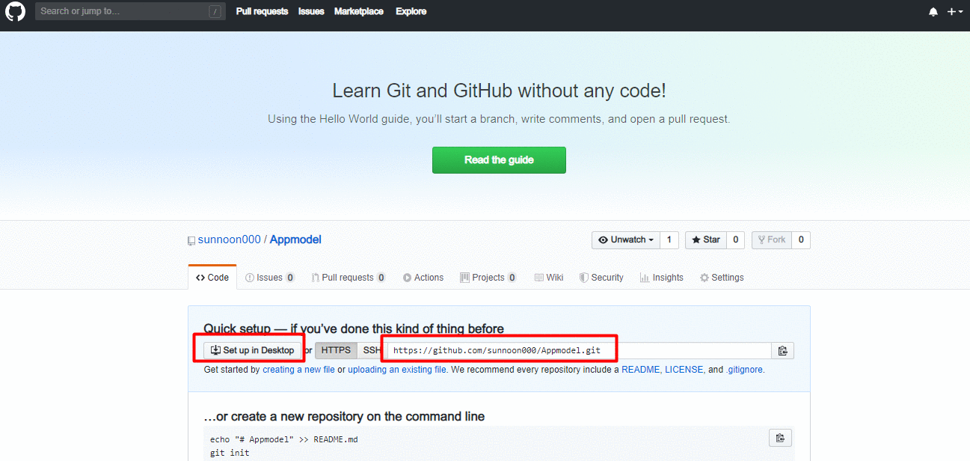Follow the uploading an existing file link
The height and width of the screenshot is (461, 970).
[x=397, y=370]
